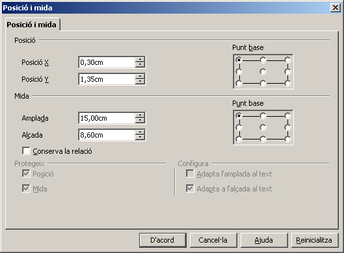
Task: Click into the Posició X input field
Action: coord(107,62)
